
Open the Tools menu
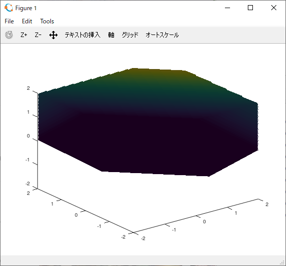point(47,21)
